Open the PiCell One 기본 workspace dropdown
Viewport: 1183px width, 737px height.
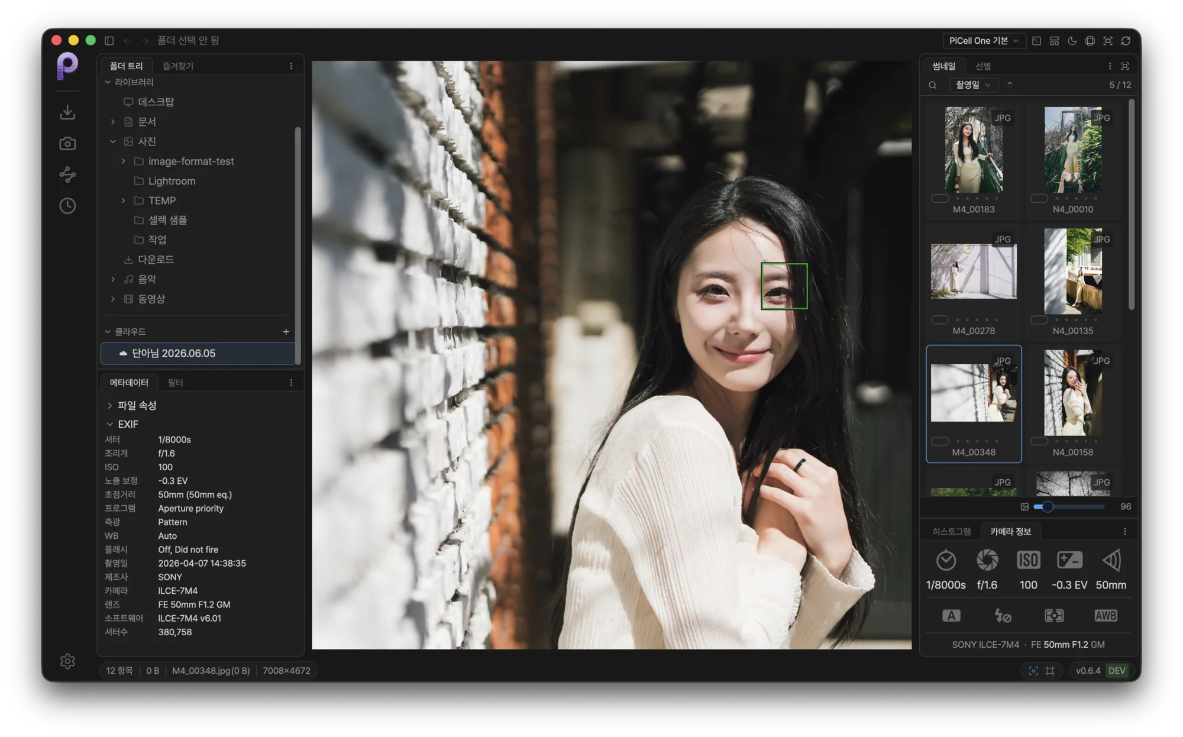pos(984,41)
